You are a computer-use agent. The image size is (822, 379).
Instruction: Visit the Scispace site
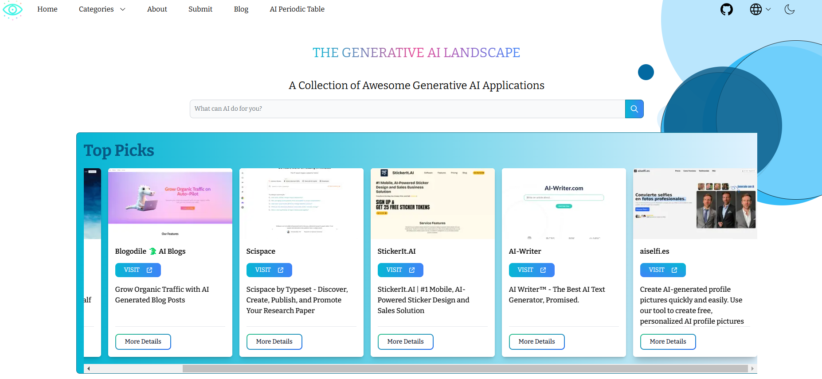click(269, 270)
